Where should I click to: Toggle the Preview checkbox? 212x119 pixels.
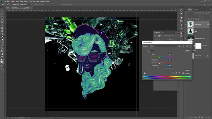click(x=183, y=73)
